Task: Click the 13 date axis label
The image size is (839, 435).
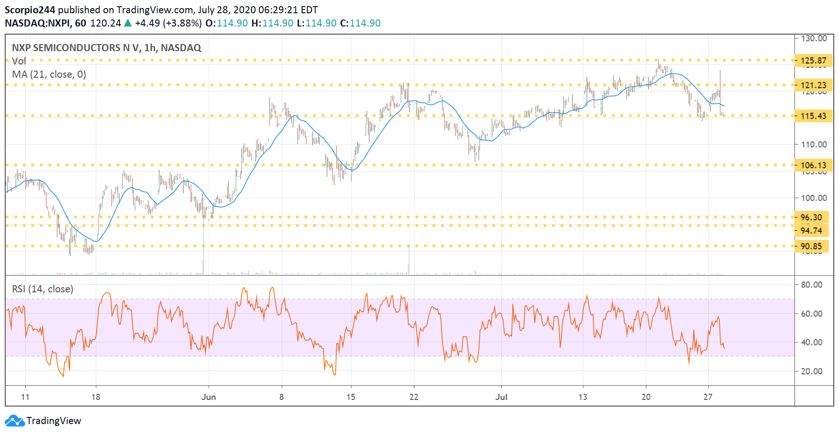Action: [583, 397]
